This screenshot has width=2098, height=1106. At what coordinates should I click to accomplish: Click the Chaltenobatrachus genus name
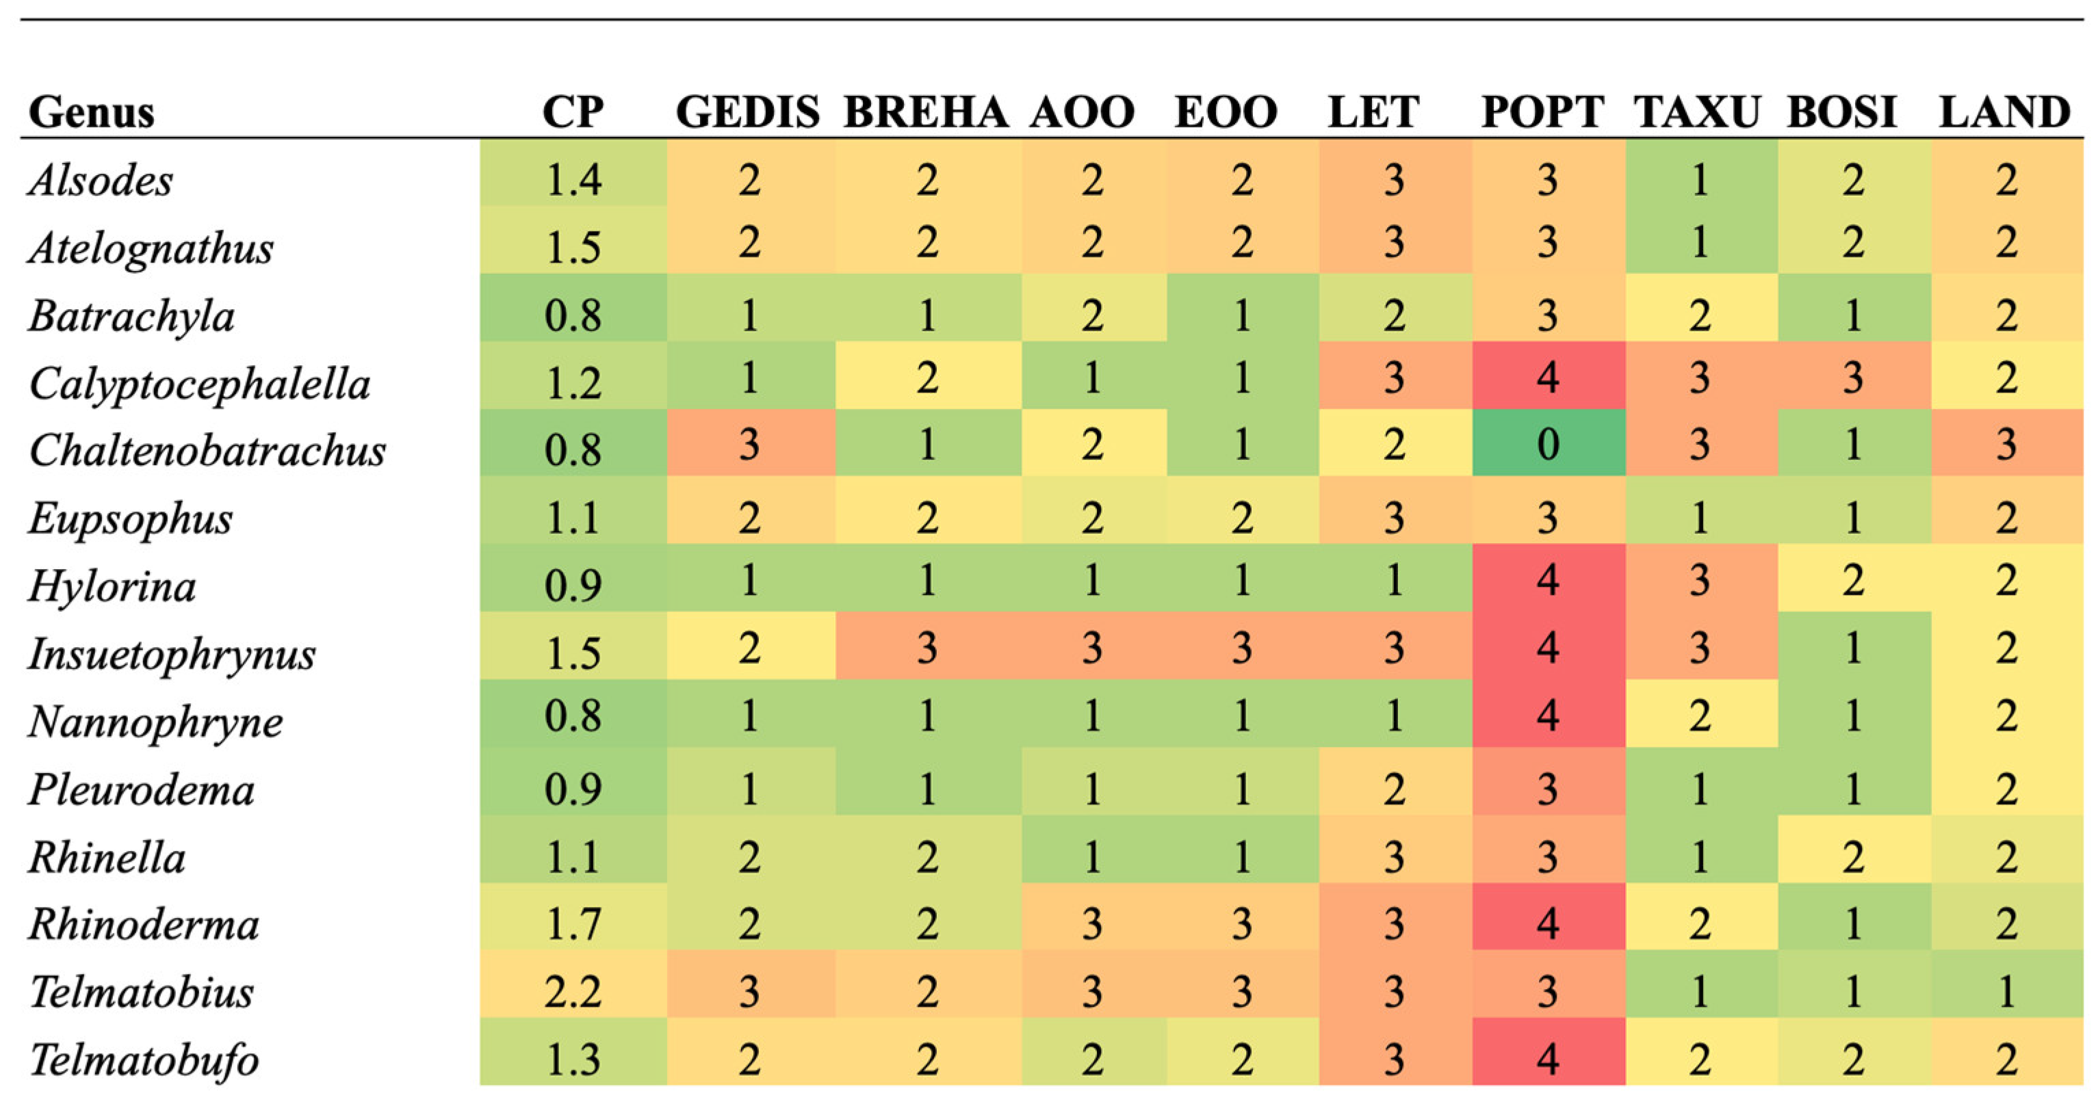point(207,450)
